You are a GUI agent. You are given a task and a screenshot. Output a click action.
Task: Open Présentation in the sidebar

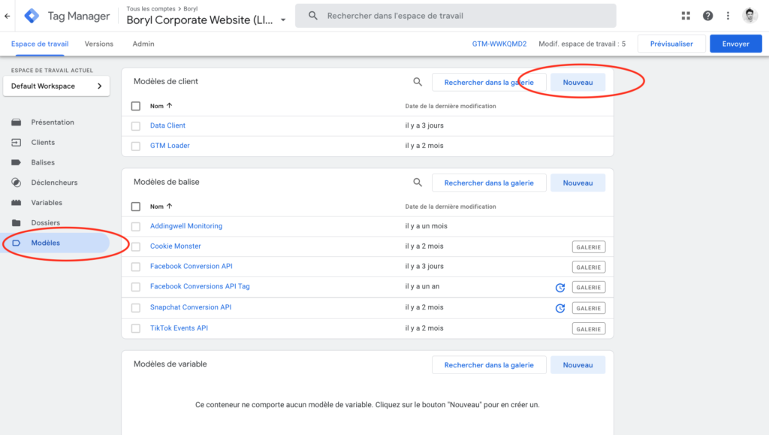[53, 122]
